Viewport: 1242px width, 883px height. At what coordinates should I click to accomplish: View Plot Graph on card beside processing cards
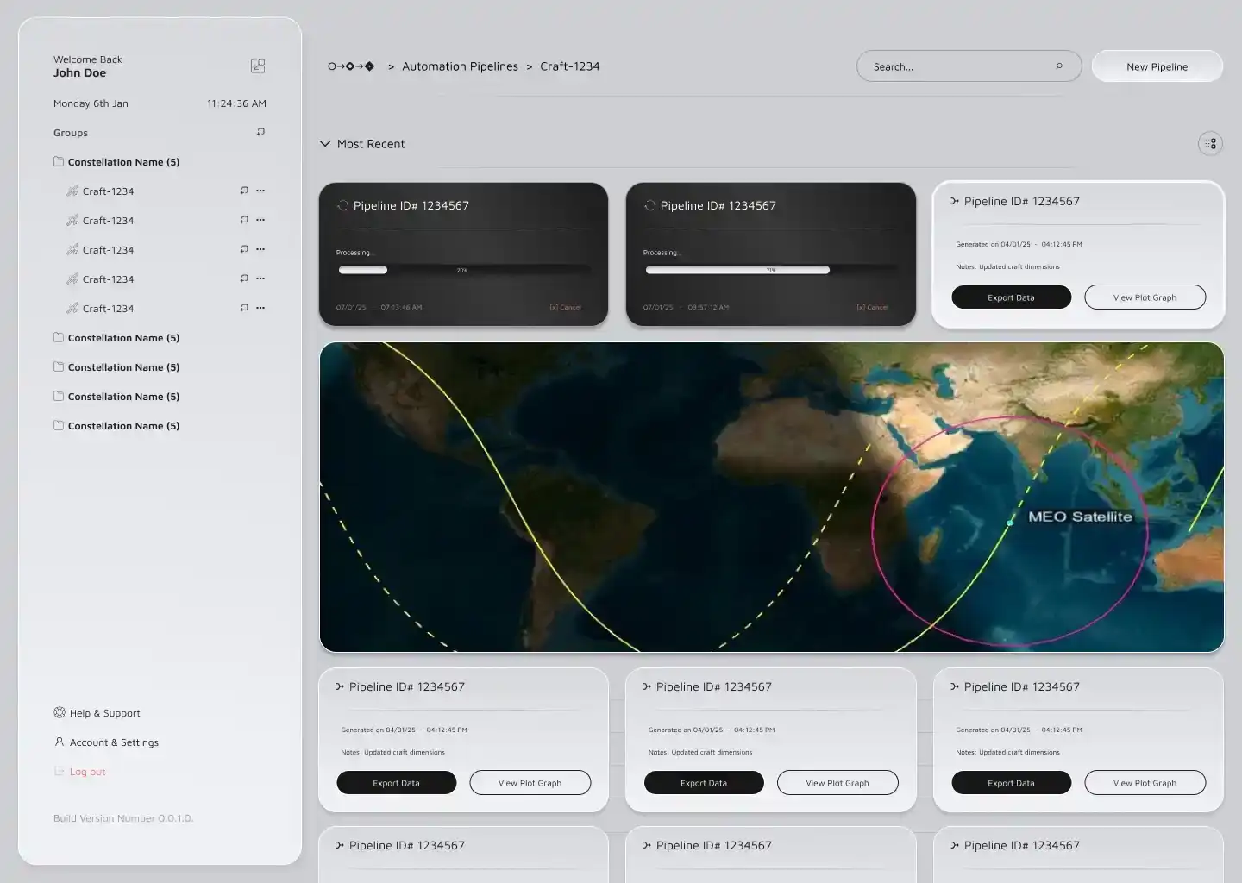(x=1145, y=297)
